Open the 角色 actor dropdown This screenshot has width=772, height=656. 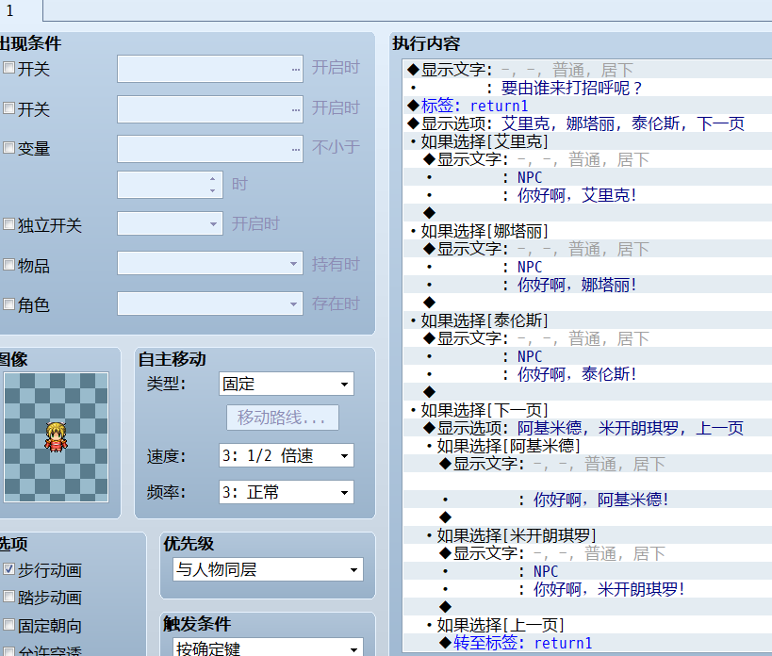coord(210,303)
